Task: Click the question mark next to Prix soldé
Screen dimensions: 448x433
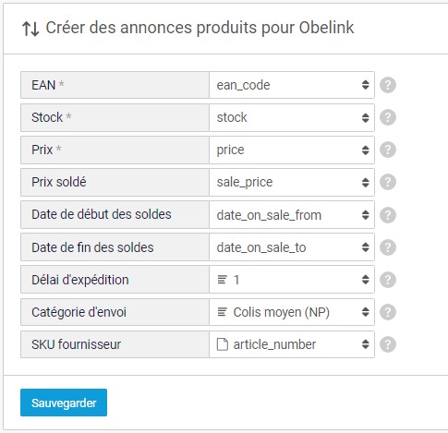Action: click(x=388, y=182)
